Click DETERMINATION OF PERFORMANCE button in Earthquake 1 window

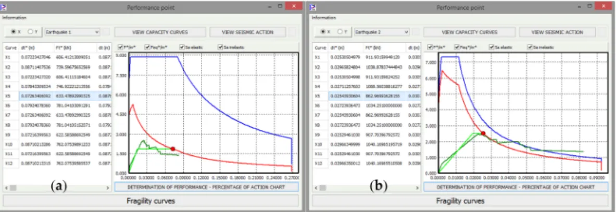pos(207,187)
